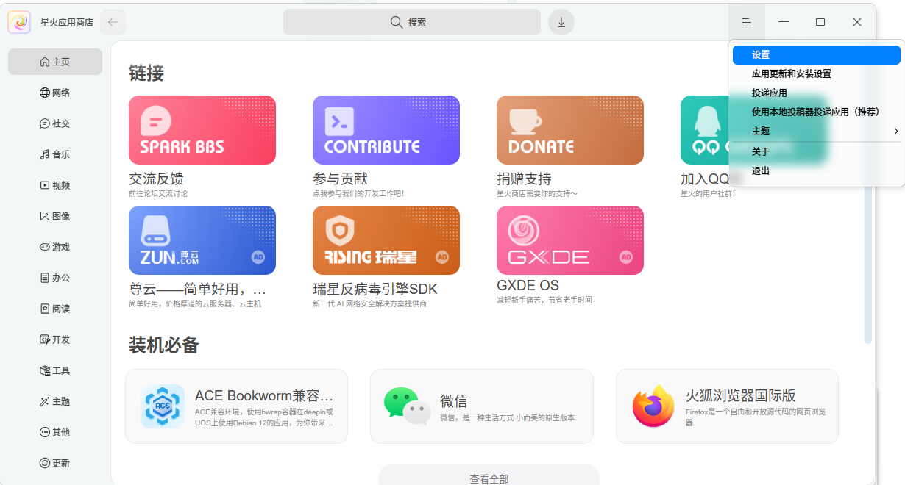The width and height of the screenshot is (905, 485).
Task: Open the DONATE support banner
Action: coord(570,130)
